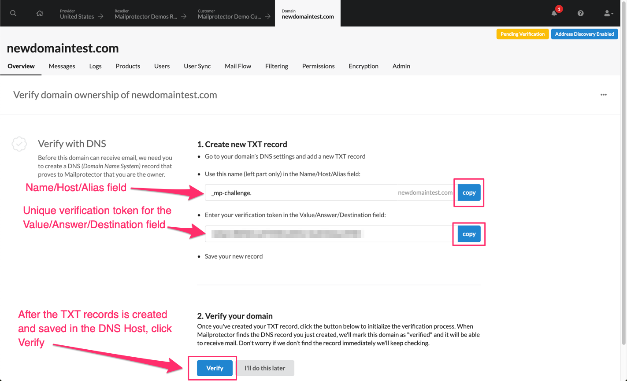Go to the Users tab

point(162,66)
